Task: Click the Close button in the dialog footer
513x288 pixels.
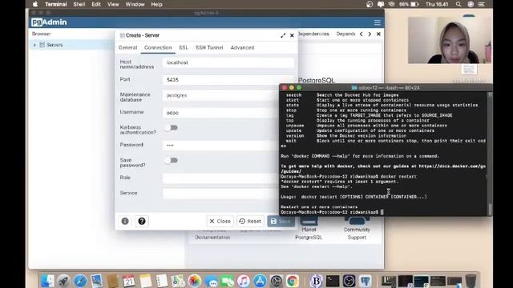Action: 220,221
